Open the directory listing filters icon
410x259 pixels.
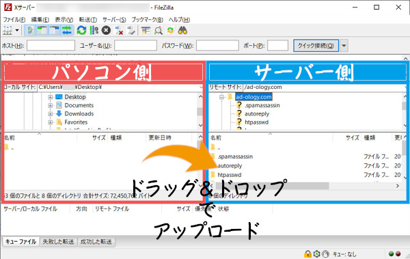146,31
